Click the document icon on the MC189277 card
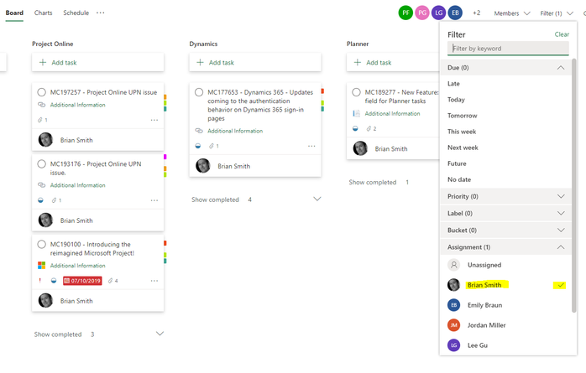This screenshot has width=586, height=373. (x=357, y=113)
